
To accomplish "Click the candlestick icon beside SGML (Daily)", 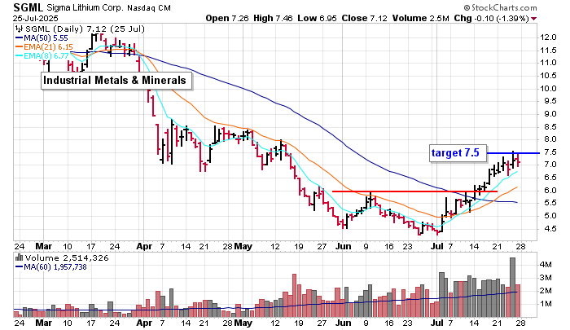I will 19,29.
